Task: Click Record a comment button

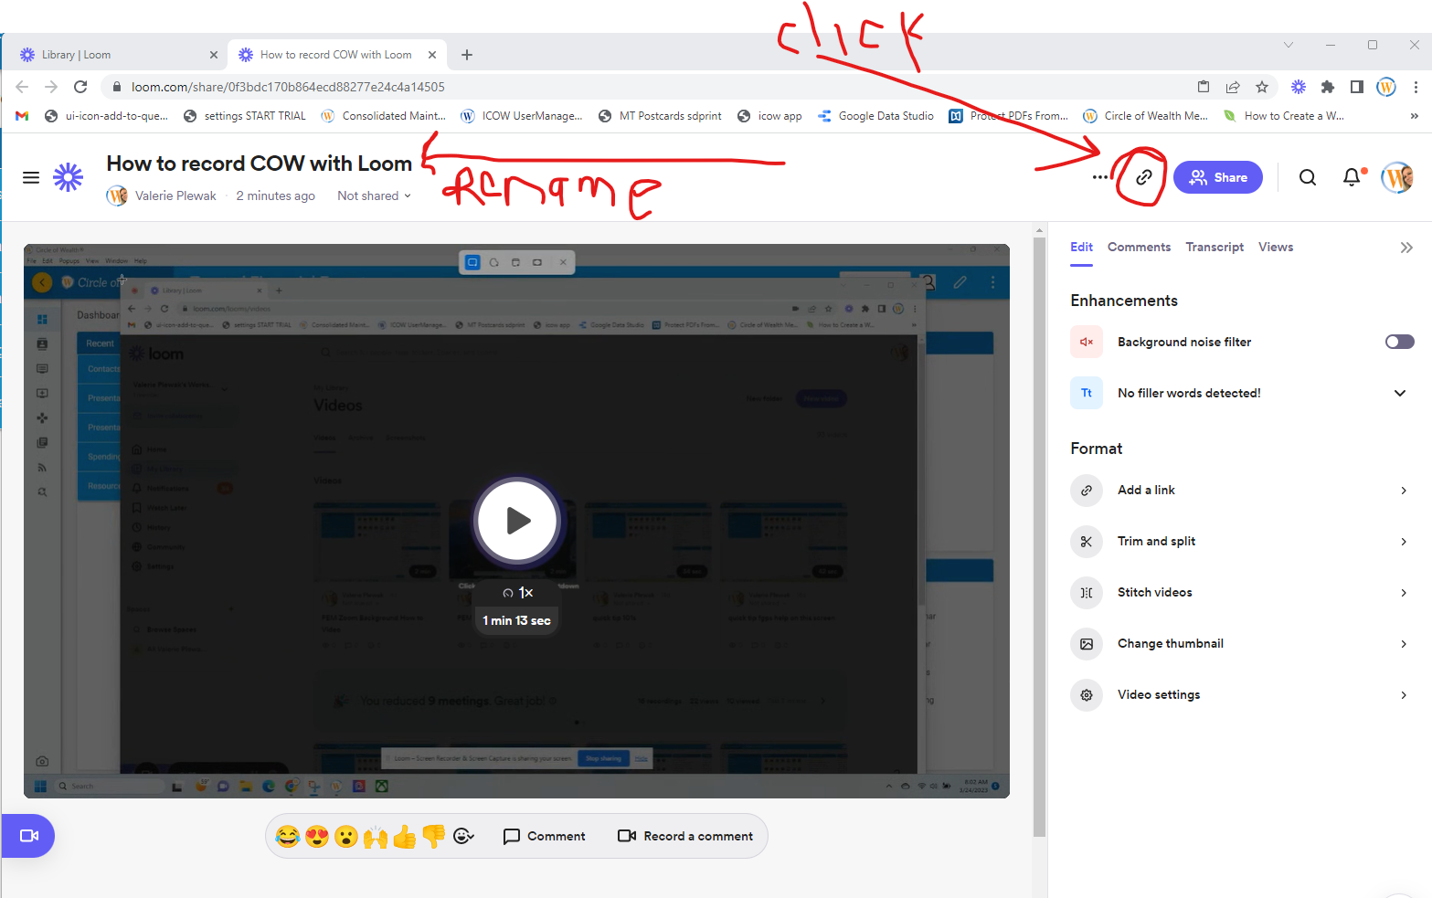Action: point(685,836)
